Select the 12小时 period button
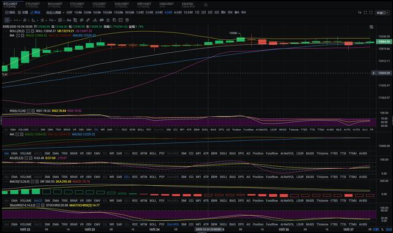Viewport: 393px width, 233px height. 189,12
